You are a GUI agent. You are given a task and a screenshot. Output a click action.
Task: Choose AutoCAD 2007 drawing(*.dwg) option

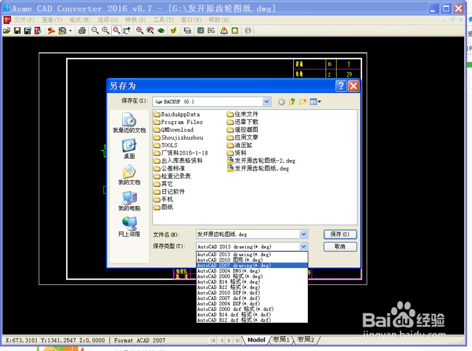(x=252, y=265)
